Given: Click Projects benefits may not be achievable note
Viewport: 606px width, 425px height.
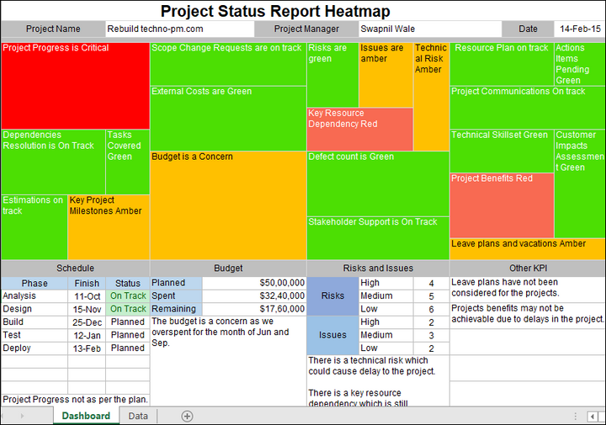Looking at the screenshot, I should [x=528, y=314].
